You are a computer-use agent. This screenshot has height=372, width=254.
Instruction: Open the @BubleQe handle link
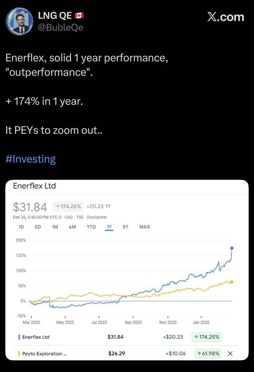60,28
